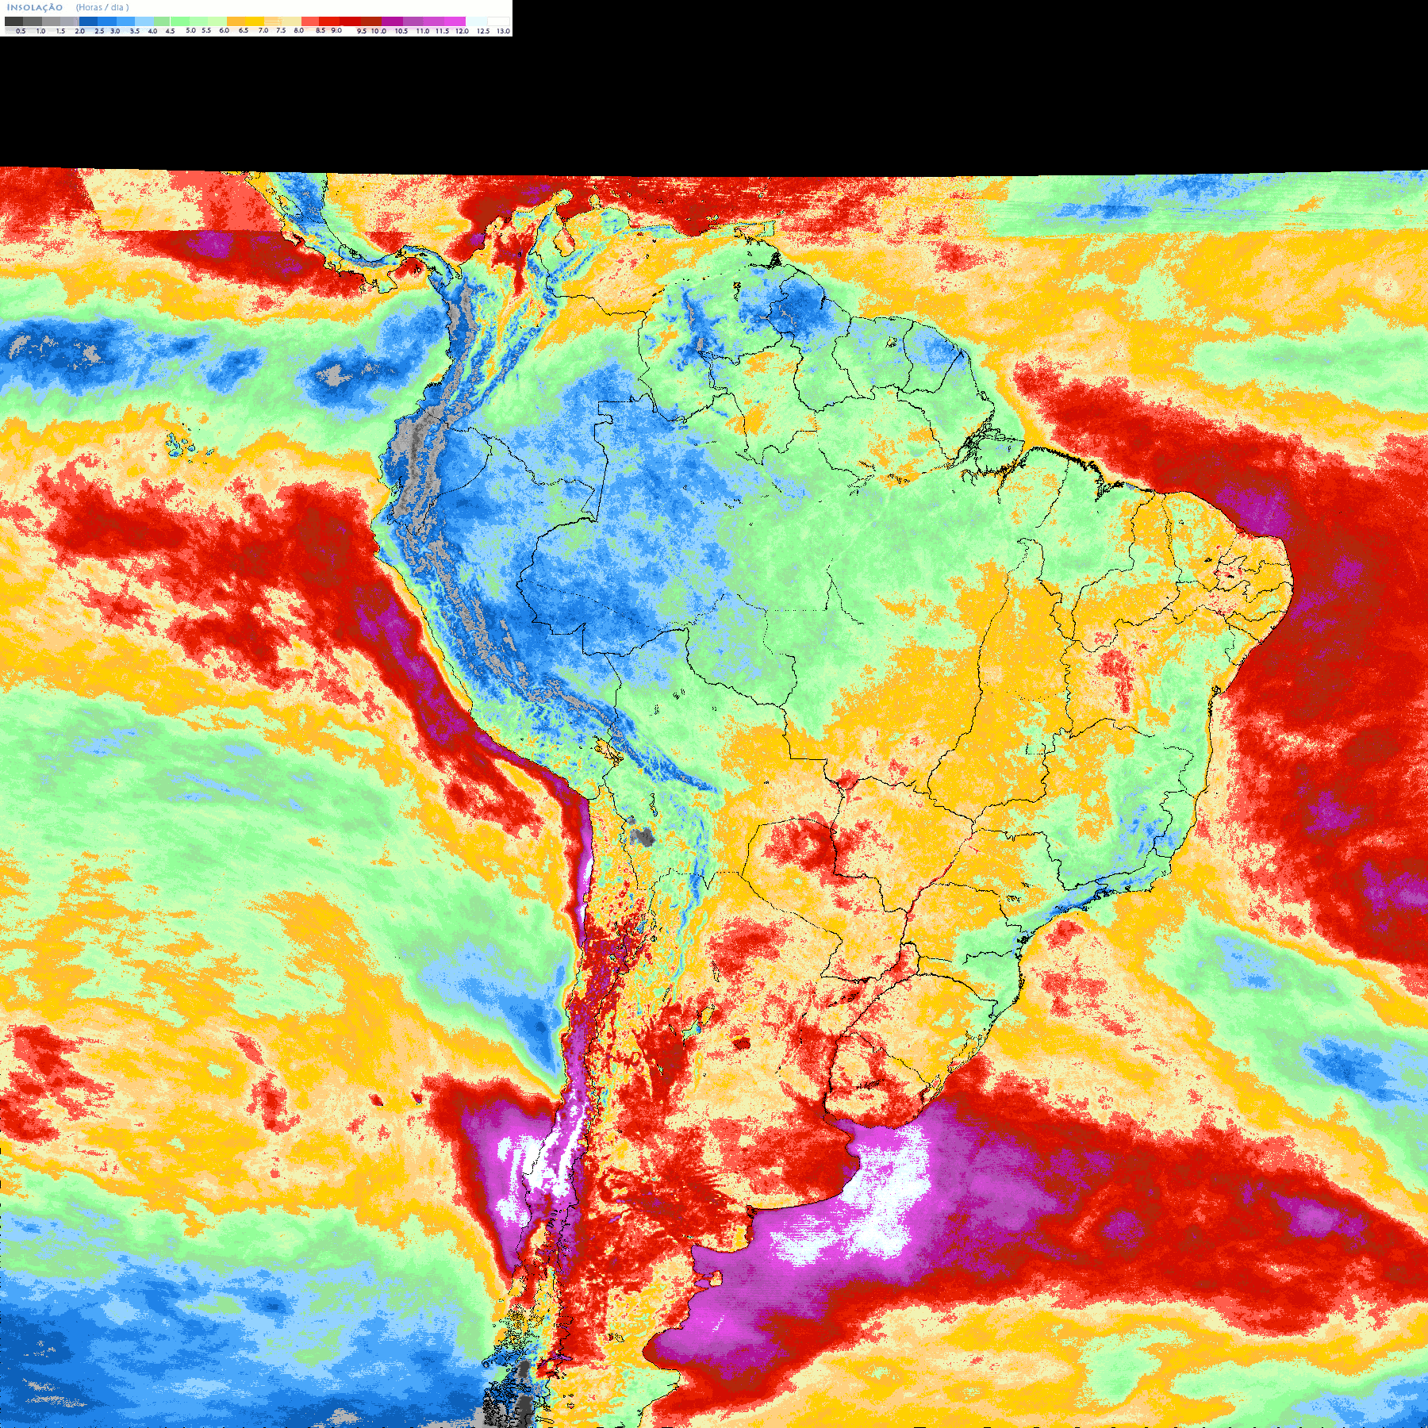Click the darkest gray swatch above 0.5
The image size is (1428, 1428).
pos(13,21)
